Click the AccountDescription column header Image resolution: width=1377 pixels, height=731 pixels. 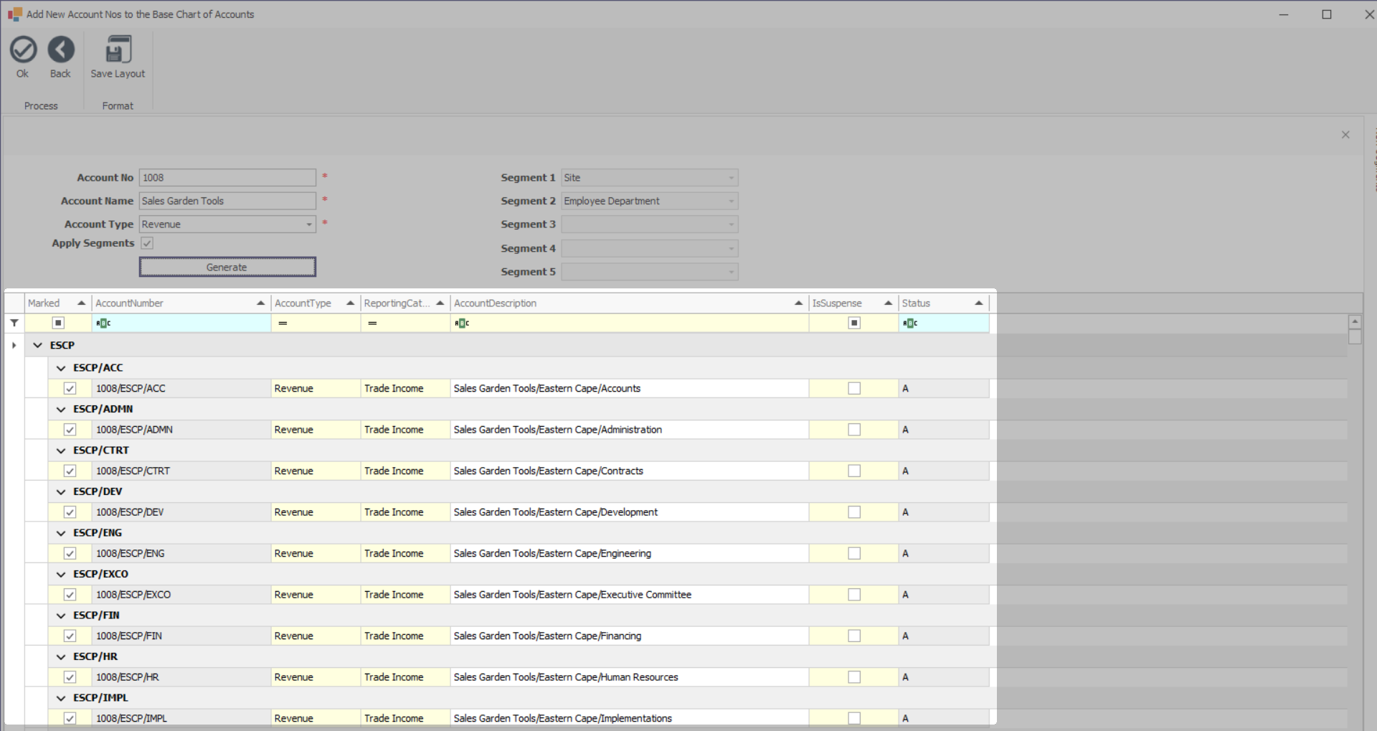630,303
